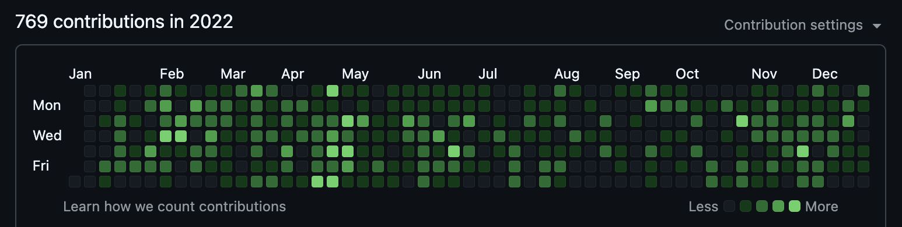Open the Contribution settings dropdown
This screenshot has width=902, height=227.
click(802, 25)
